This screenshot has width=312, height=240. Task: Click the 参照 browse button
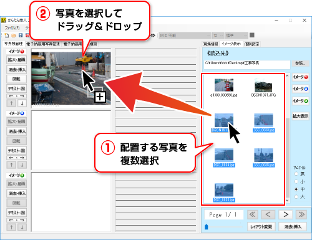coord(300,63)
